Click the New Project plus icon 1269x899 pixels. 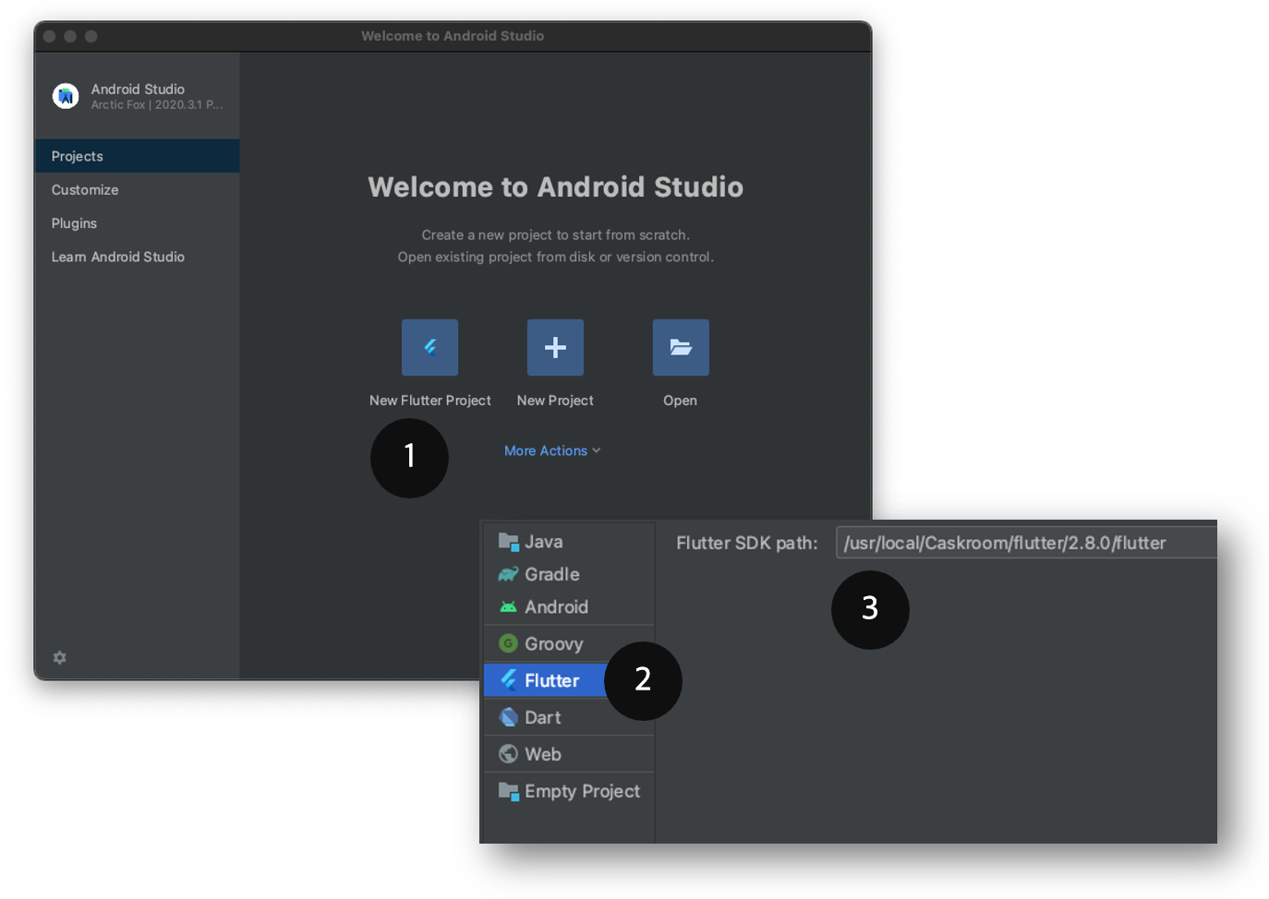[555, 347]
